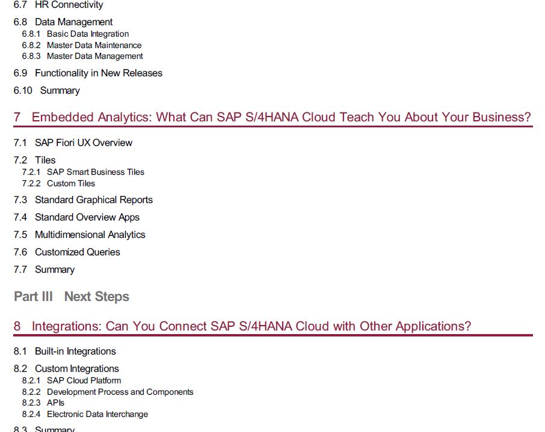Select 7.1 SAP Fiori UX Overview
Screen dimensions: 545x432
point(73,143)
